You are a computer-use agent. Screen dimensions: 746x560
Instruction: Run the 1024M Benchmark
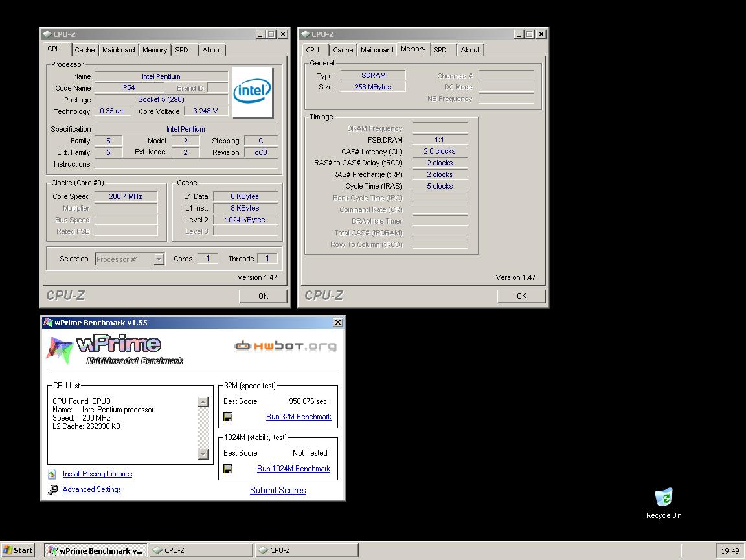click(293, 469)
